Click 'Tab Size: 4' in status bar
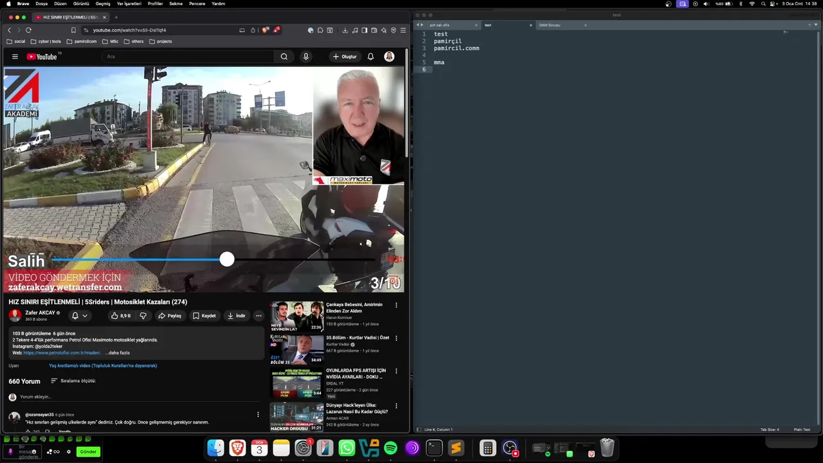Viewport: 823px width, 463px height. 770,430
